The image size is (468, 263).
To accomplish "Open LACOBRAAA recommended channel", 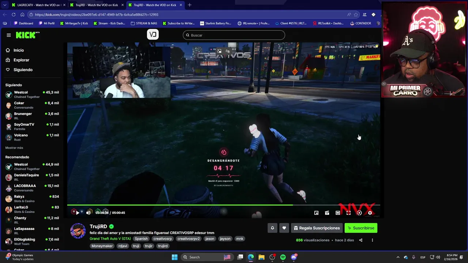I will point(32,188).
